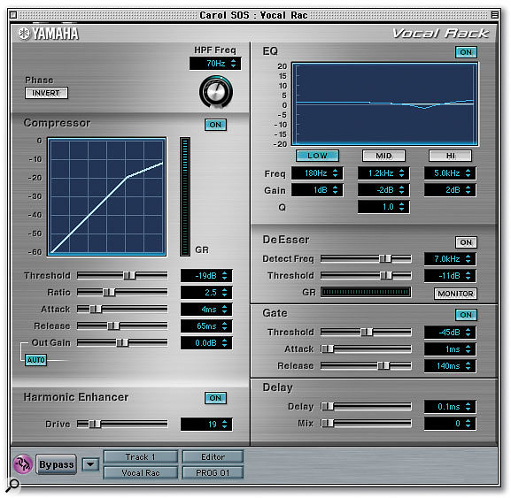Click the DeEsser Threshold -11dB stepper arrows

point(468,276)
